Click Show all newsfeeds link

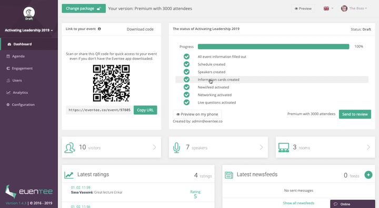[298, 203]
